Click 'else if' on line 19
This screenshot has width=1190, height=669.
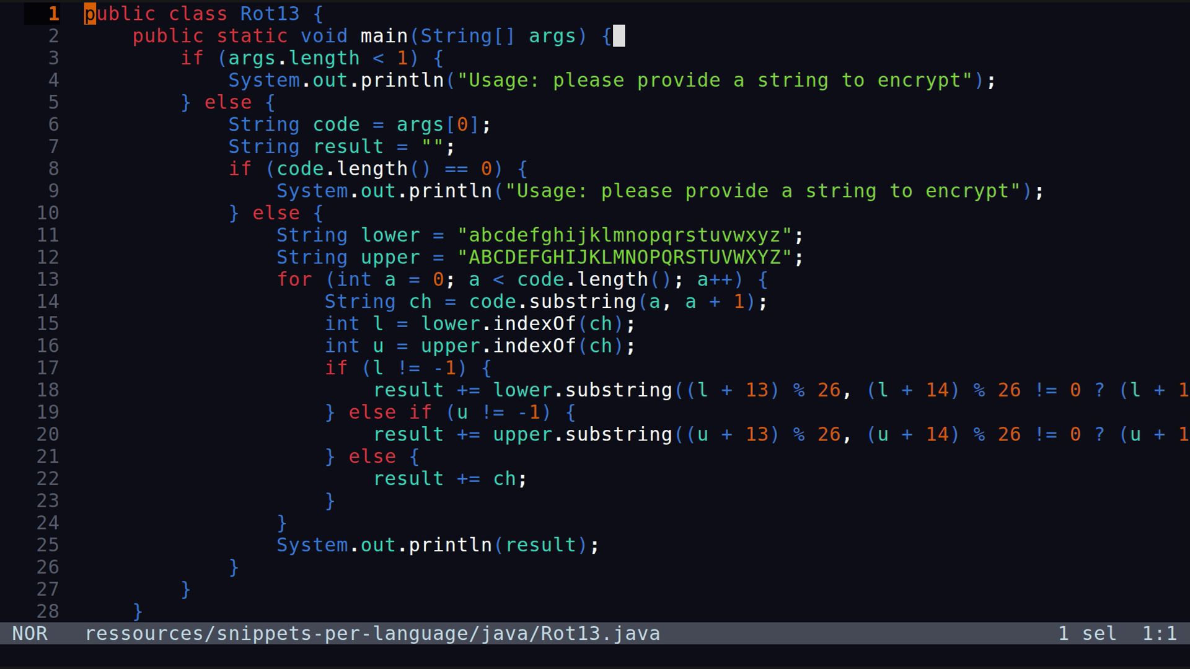(x=390, y=413)
